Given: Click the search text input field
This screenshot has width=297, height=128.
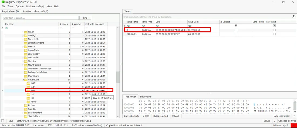Looking at the screenshot, I should pyautogui.click(x=40, y=18).
